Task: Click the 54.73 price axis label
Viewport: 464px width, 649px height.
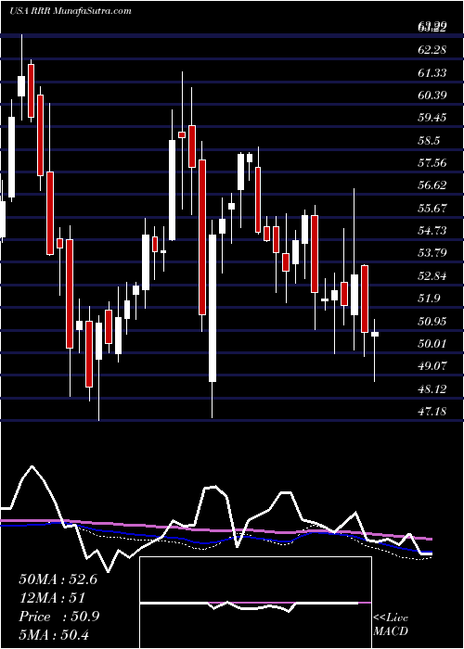Action: coord(432,230)
